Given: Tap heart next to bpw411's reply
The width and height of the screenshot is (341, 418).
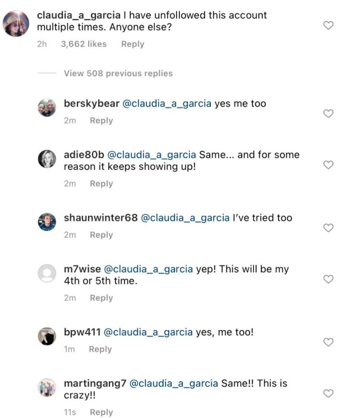Looking at the screenshot, I should click(328, 342).
